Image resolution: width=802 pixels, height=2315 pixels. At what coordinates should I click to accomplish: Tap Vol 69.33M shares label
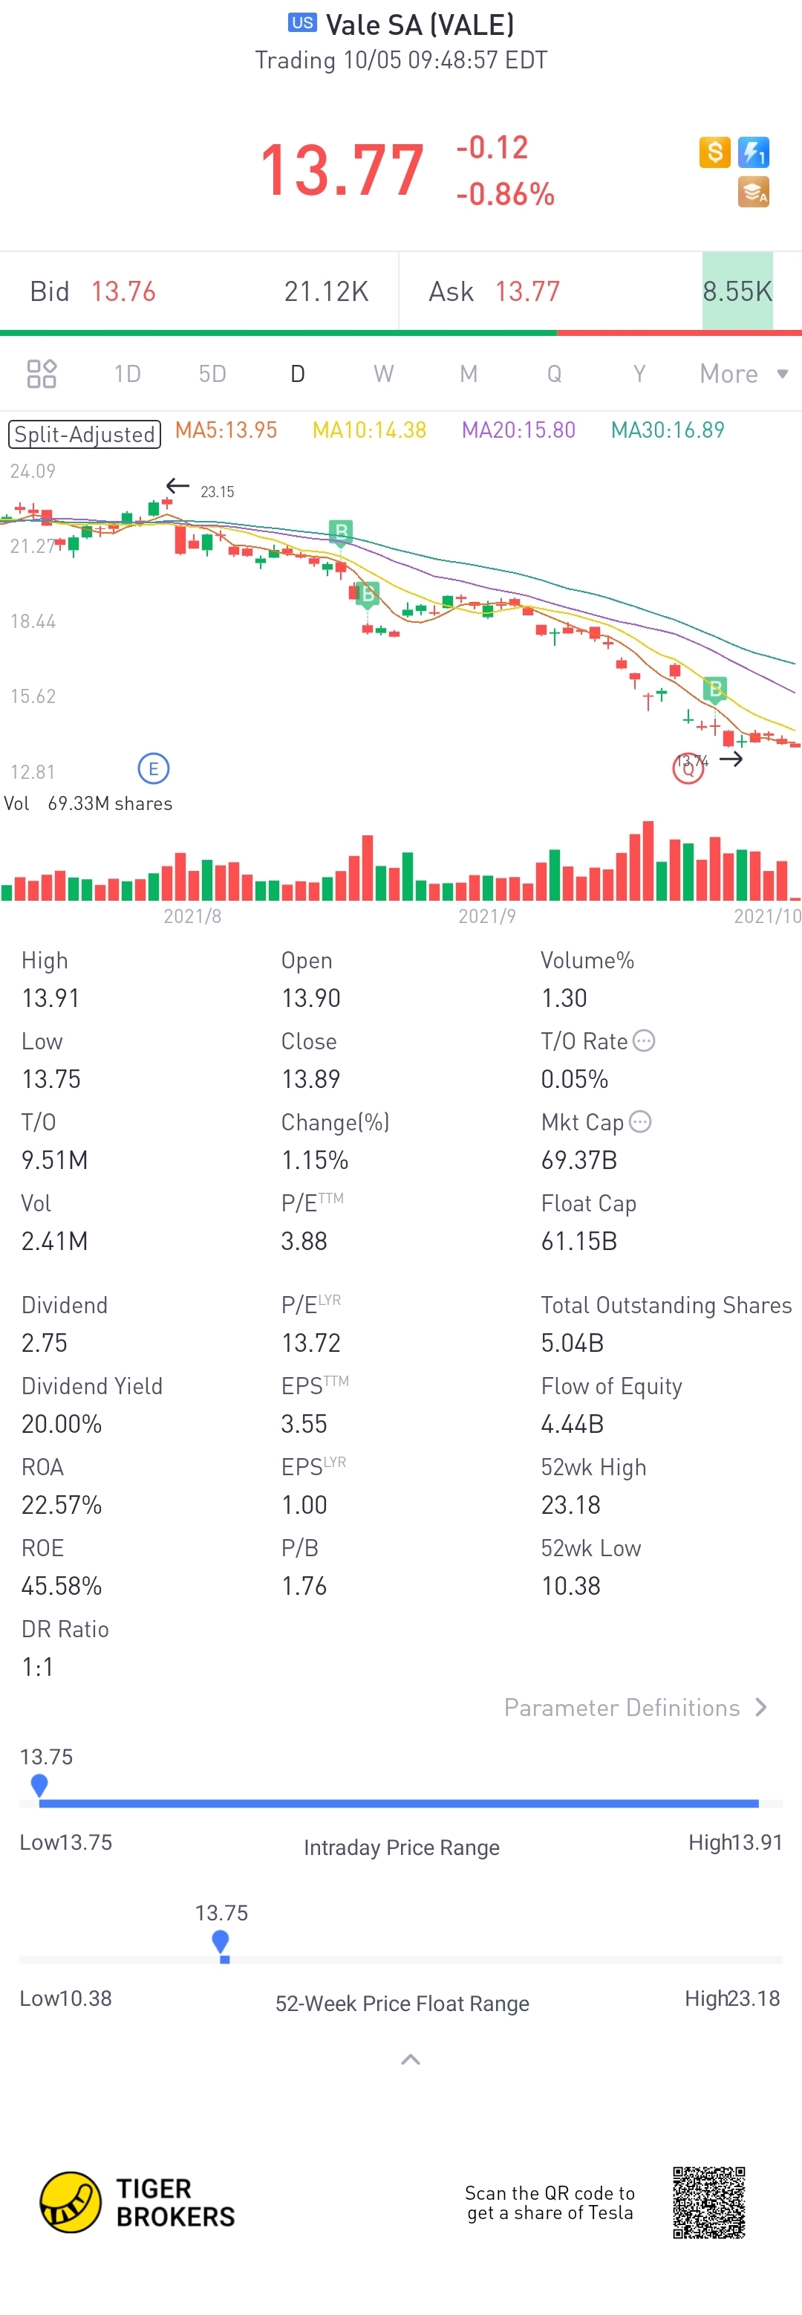(x=88, y=803)
